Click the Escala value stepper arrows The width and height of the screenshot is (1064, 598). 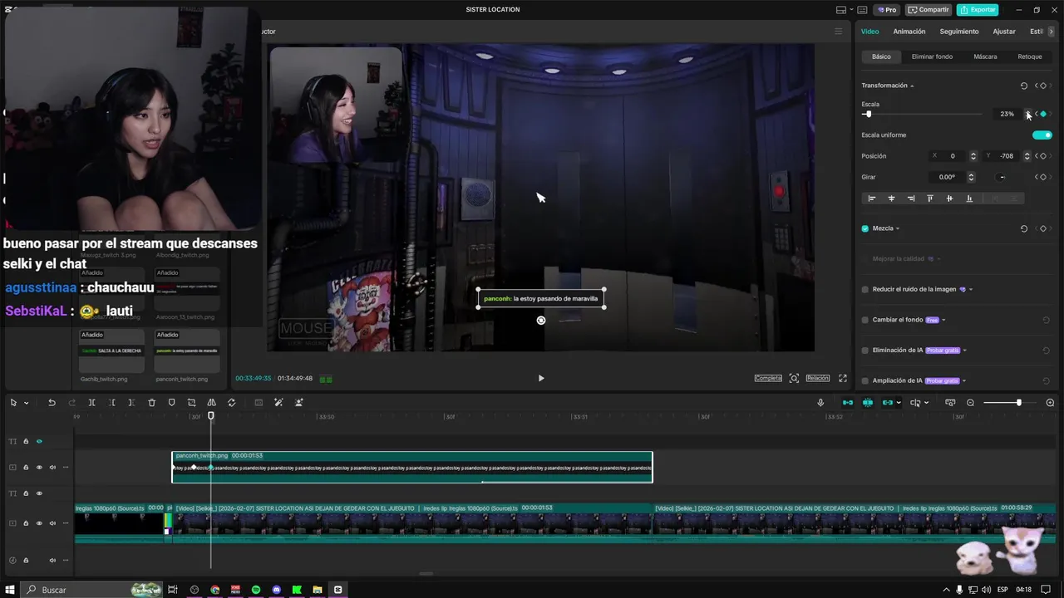tap(1027, 114)
